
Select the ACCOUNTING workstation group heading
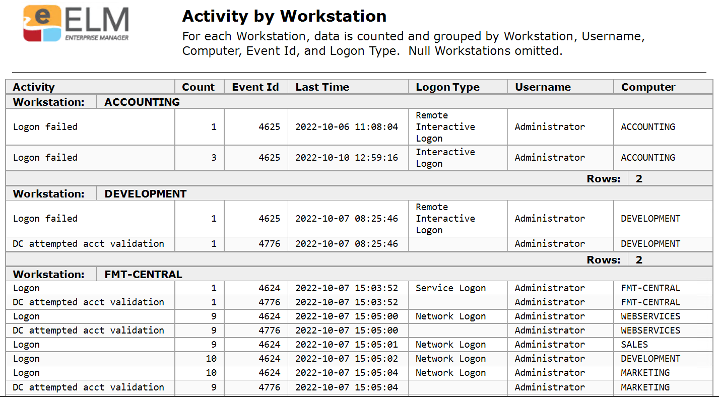point(142,102)
